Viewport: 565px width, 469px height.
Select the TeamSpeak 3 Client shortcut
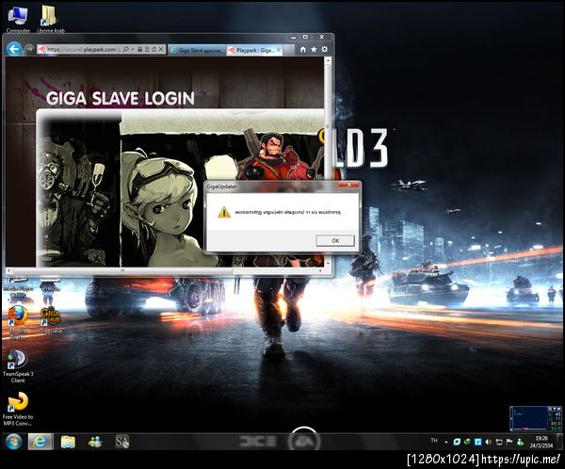(x=18, y=365)
